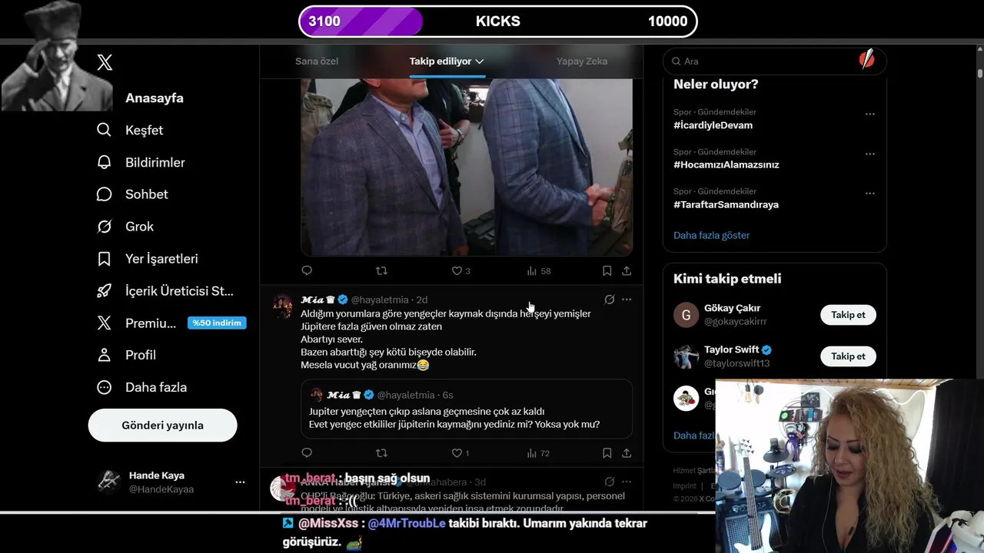The width and height of the screenshot is (984, 553).
Task: Click Grok icon on Mia's post
Action: point(609,299)
